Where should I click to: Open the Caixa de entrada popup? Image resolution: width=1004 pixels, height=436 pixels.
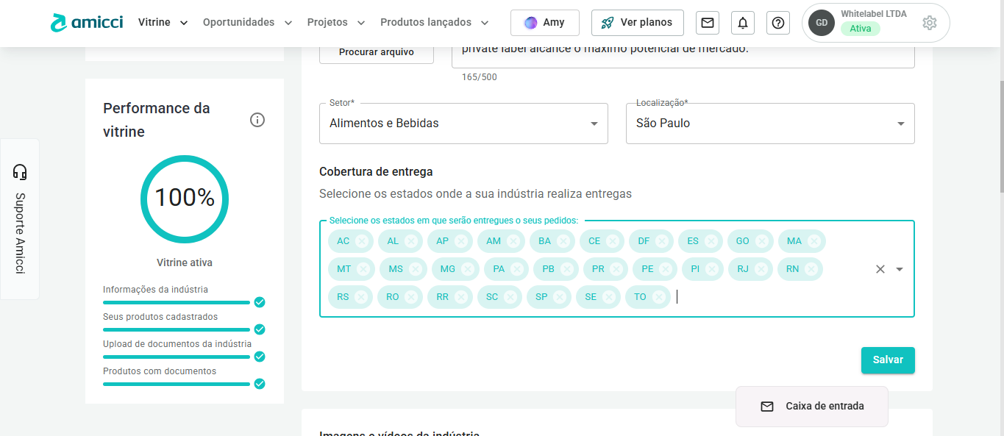[812, 407]
